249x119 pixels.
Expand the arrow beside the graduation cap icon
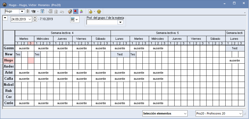point(38,11)
